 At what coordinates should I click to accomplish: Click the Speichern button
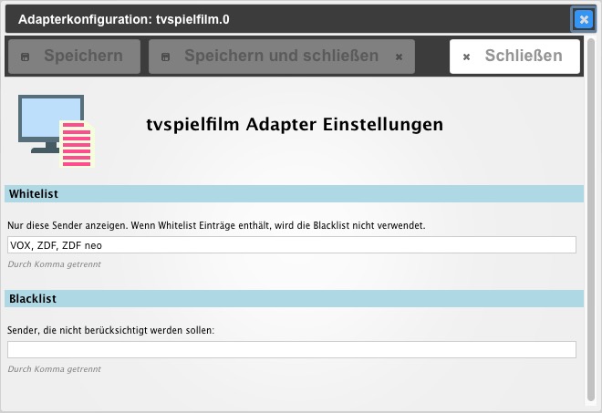(75, 57)
